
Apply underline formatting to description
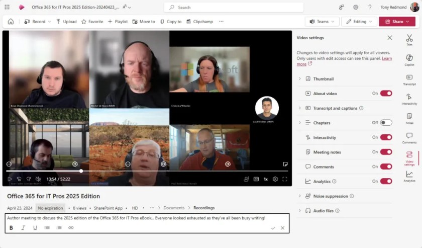click(35, 228)
